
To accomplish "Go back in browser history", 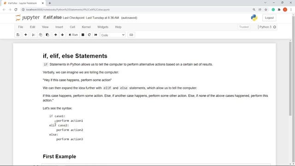I will tap(4, 10).
